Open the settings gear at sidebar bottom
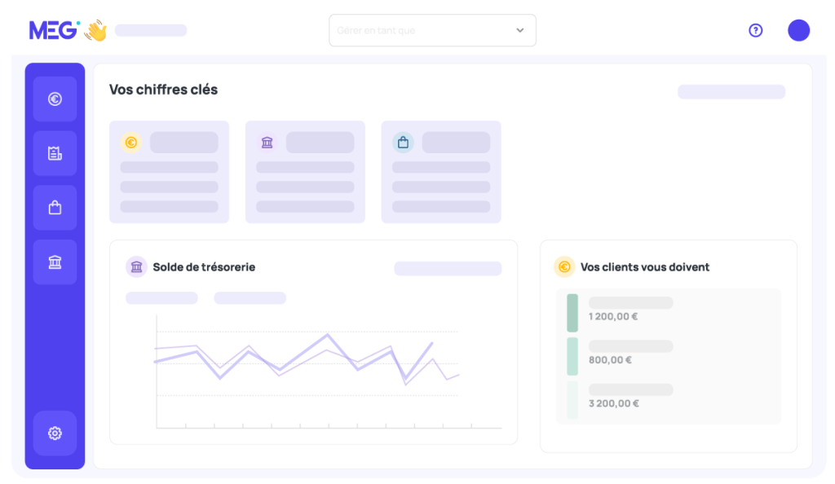Image resolution: width=835 pixels, height=484 pixels. (x=55, y=433)
